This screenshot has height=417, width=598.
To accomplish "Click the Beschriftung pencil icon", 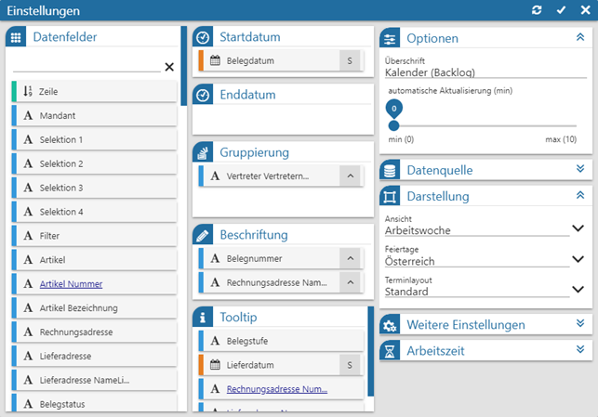I will point(203,235).
